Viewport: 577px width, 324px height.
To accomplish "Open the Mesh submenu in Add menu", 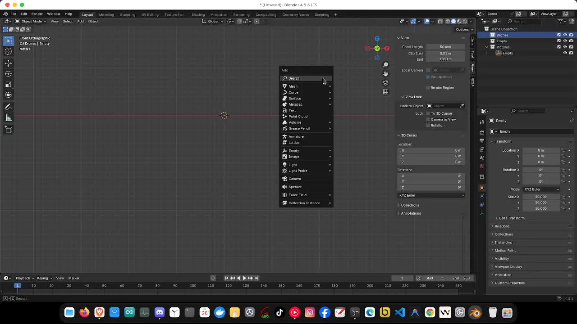I will pyautogui.click(x=307, y=86).
